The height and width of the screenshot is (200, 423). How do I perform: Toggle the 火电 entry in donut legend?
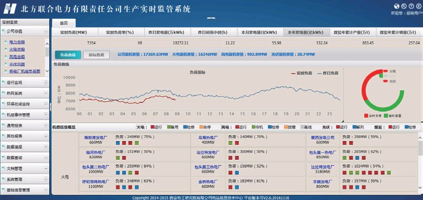(389, 72)
